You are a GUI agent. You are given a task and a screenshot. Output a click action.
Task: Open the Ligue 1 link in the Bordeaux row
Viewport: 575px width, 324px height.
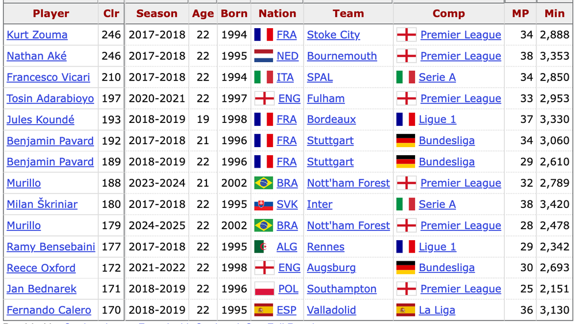(x=437, y=120)
